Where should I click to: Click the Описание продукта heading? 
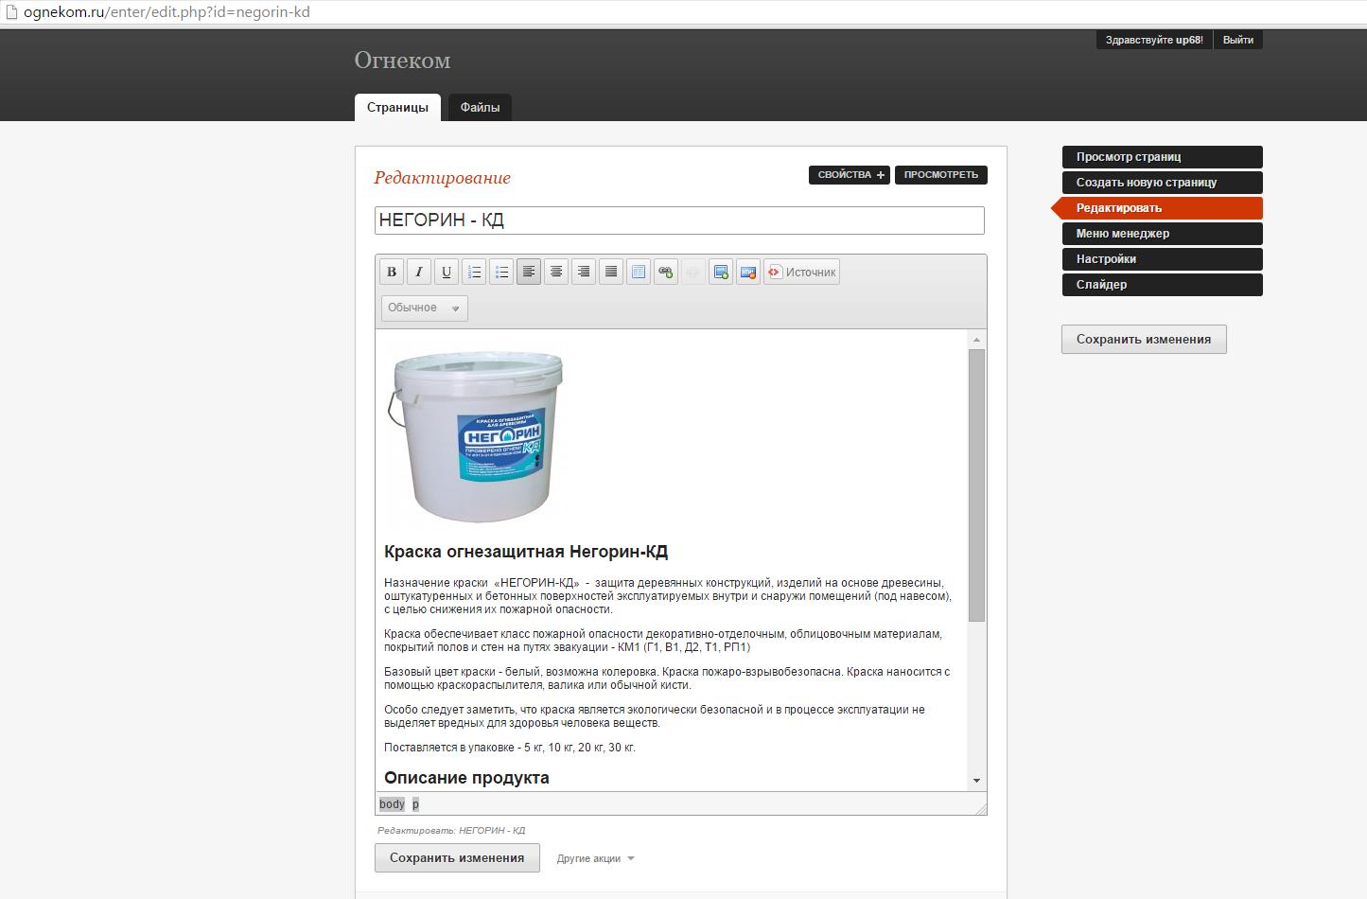pos(466,778)
